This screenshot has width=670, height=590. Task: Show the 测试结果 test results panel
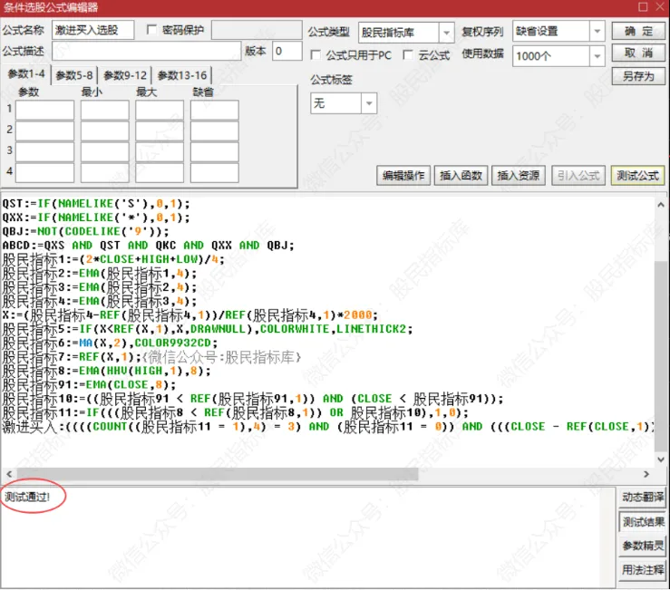tap(642, 522)
